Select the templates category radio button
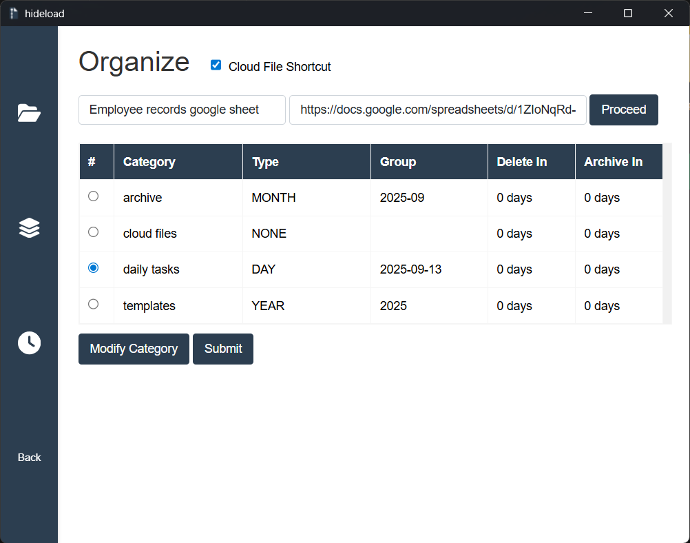This screenshot has height=543, width=690. 93,304
